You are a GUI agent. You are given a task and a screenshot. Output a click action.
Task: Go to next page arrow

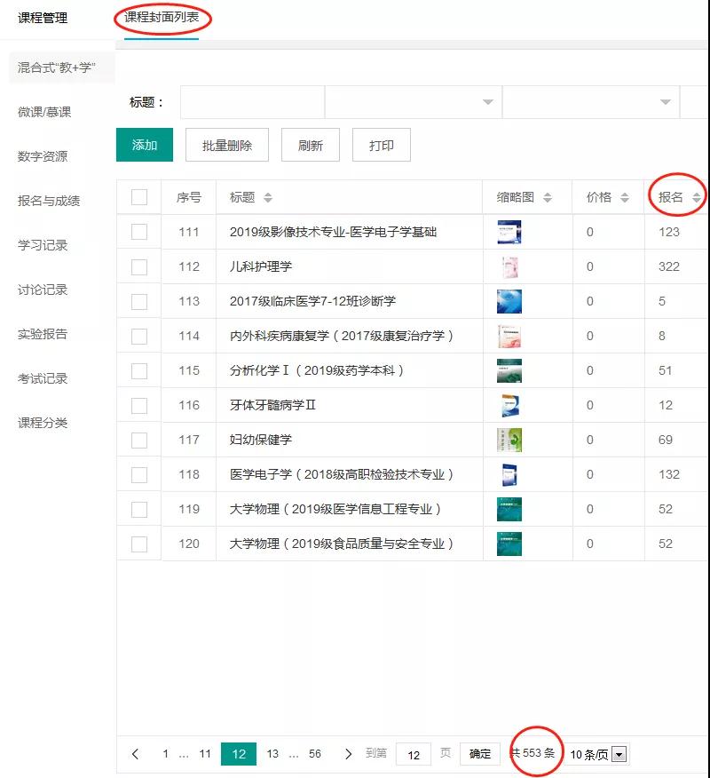tap(348, 754)
